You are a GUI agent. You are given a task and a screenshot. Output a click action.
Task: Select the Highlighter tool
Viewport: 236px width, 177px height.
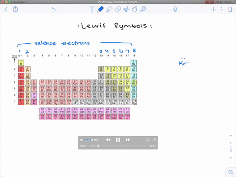[x=109, y=9]
